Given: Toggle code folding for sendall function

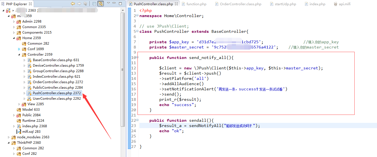Looking at the screenshot, I should (137, 120).
